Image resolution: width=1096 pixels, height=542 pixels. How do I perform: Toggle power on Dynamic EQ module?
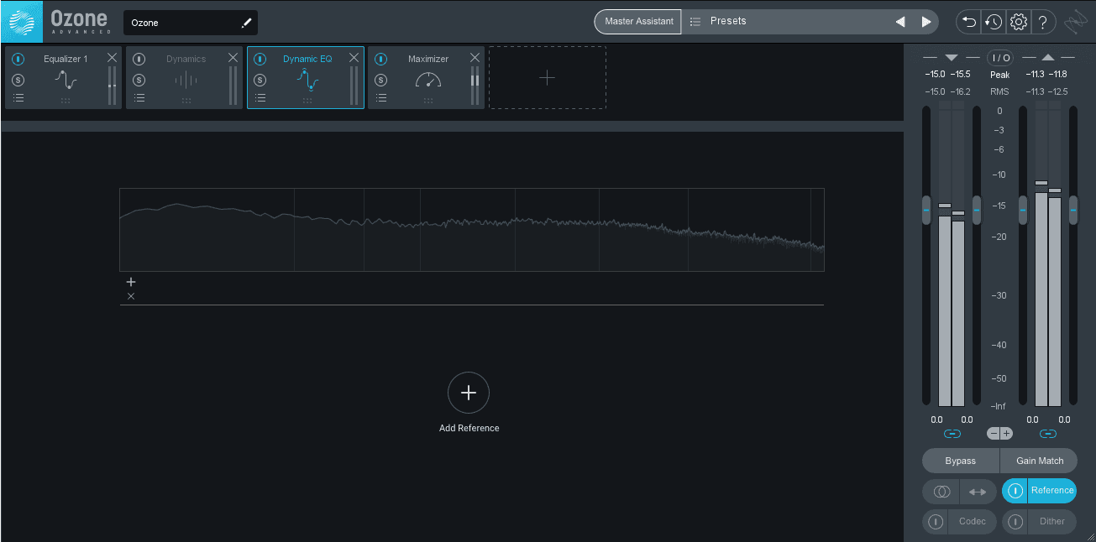tap(260, 60)
